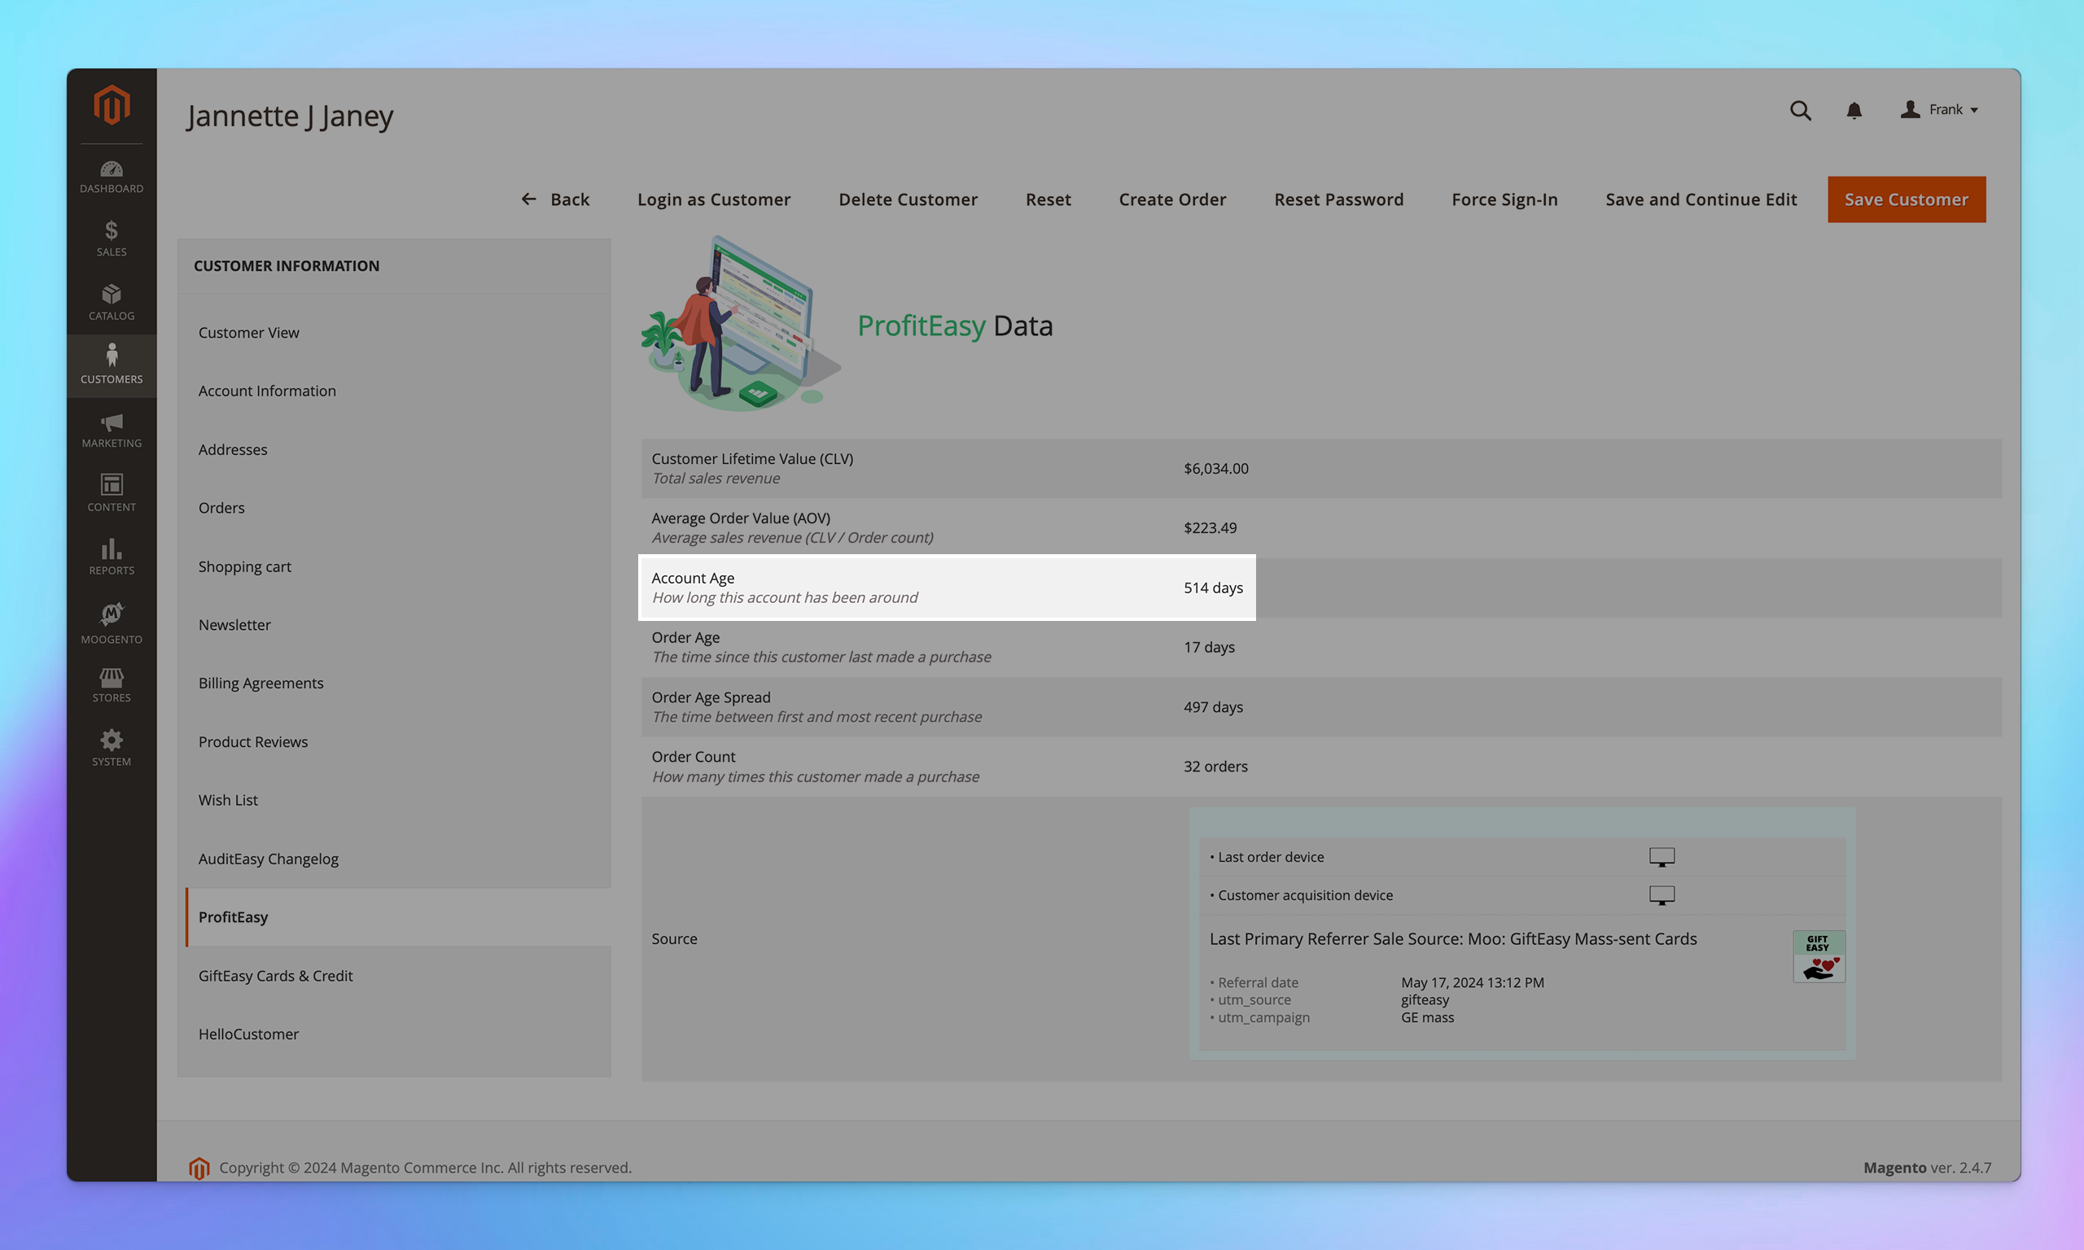The height and width of the screenshot is (1250, 2084).
Task: Click Force Sign-In
Action: pyautogui.click(x=1504, y=199)
